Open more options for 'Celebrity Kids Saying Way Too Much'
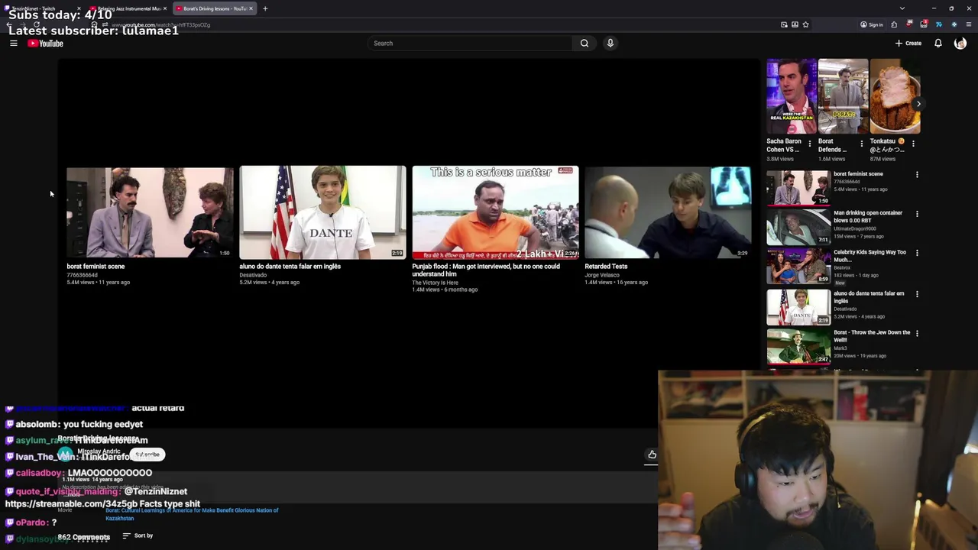Viewport: 978px width, 550px height. point(917,253)
